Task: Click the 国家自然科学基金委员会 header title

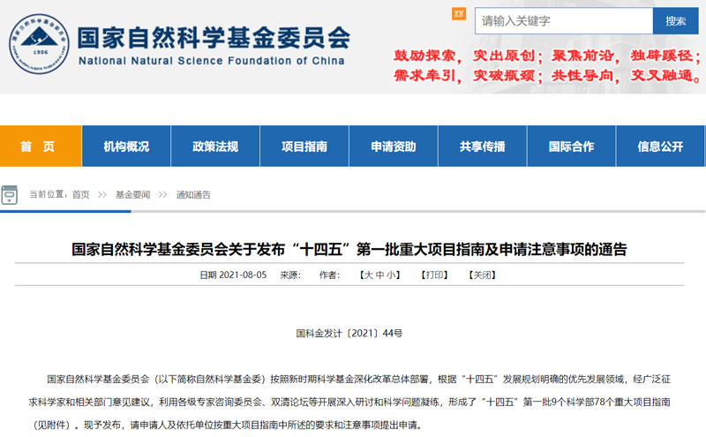Action: click(x=214, y=37)
